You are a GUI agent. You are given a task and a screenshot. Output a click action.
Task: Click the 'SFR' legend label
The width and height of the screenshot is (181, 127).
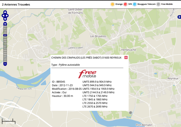130,4
